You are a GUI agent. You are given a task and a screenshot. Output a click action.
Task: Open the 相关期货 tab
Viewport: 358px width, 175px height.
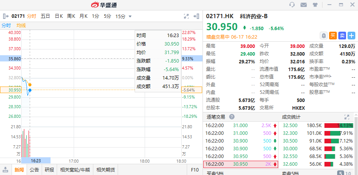tap(105, 170)
